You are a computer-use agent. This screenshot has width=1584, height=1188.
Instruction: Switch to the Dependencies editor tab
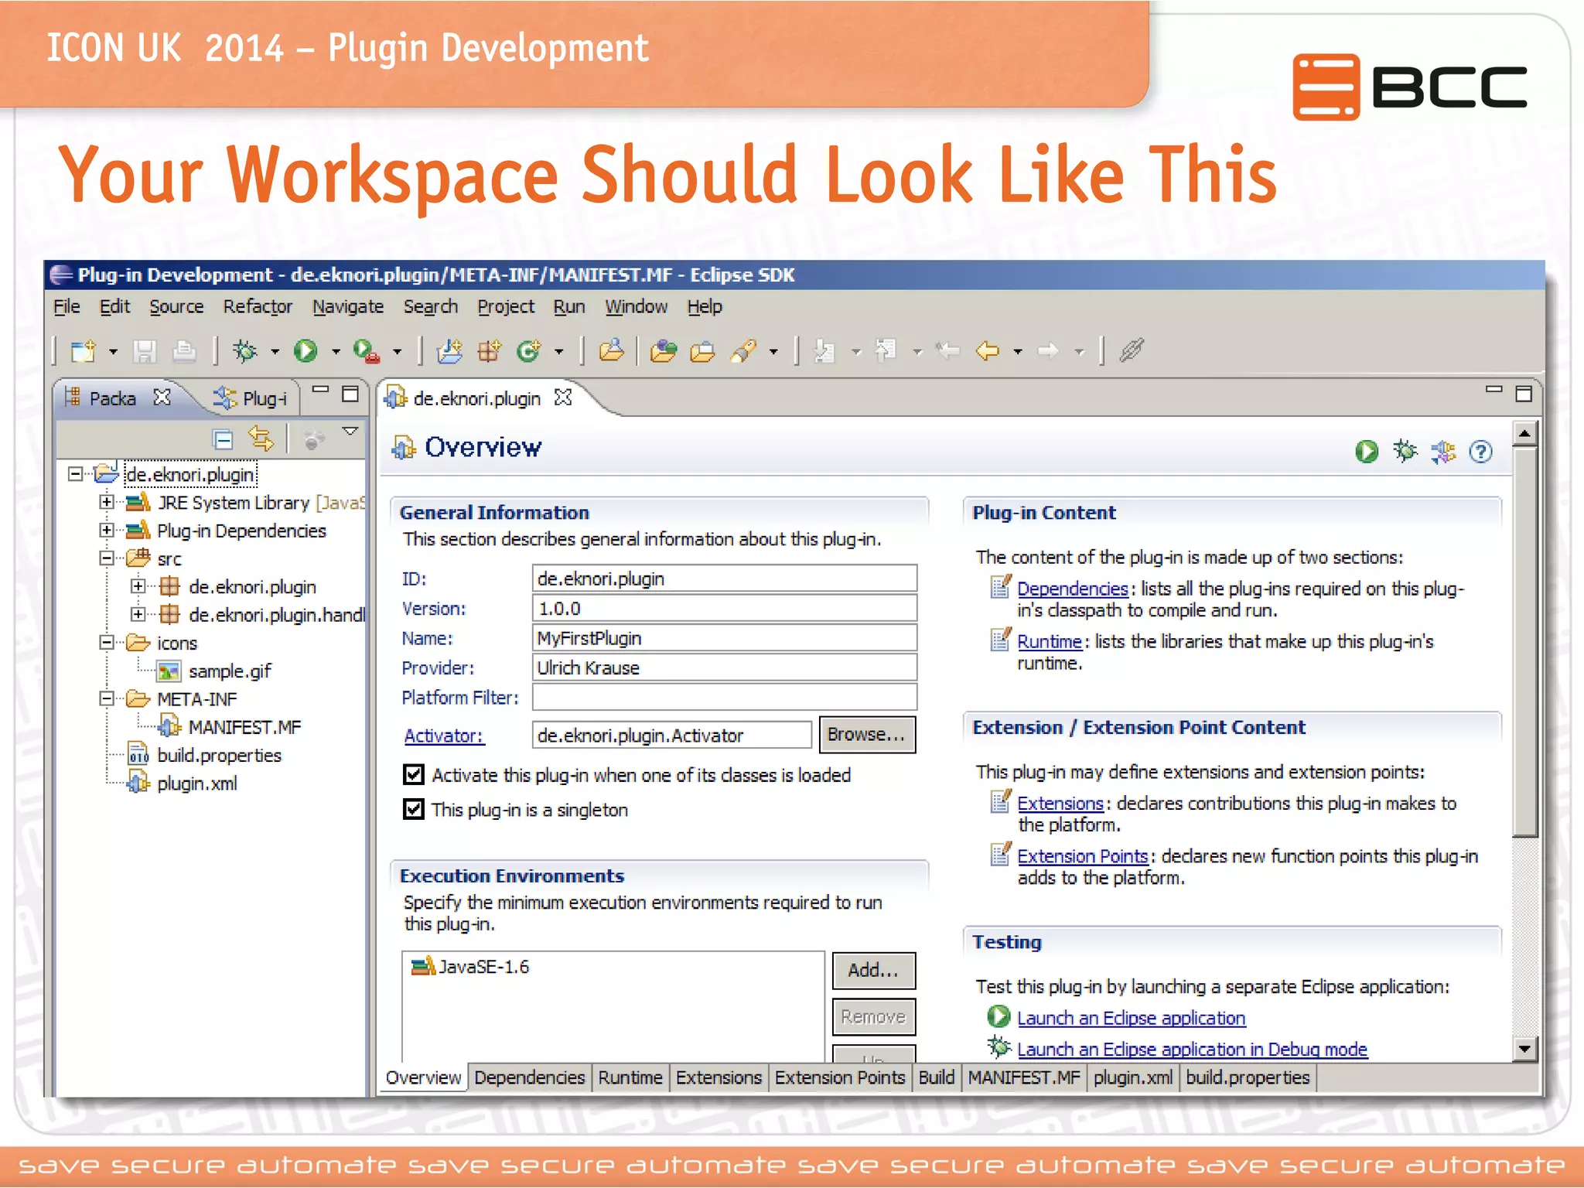coord(529,1077)
